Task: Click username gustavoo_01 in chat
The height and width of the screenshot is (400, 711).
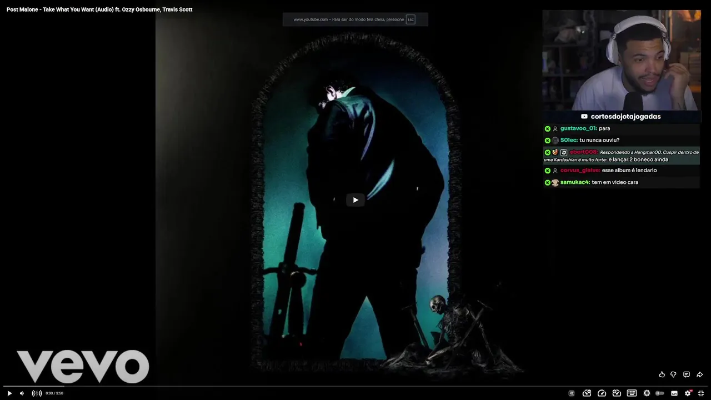Action: (578, 128)
